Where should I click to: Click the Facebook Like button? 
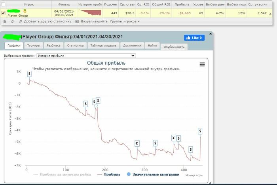coord(194,37)
